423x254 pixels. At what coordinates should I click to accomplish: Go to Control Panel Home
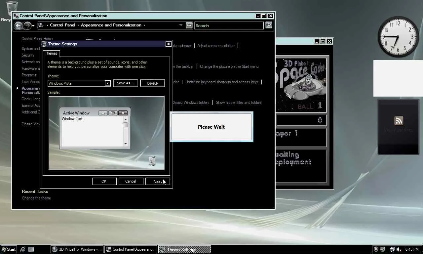[37, 39]
